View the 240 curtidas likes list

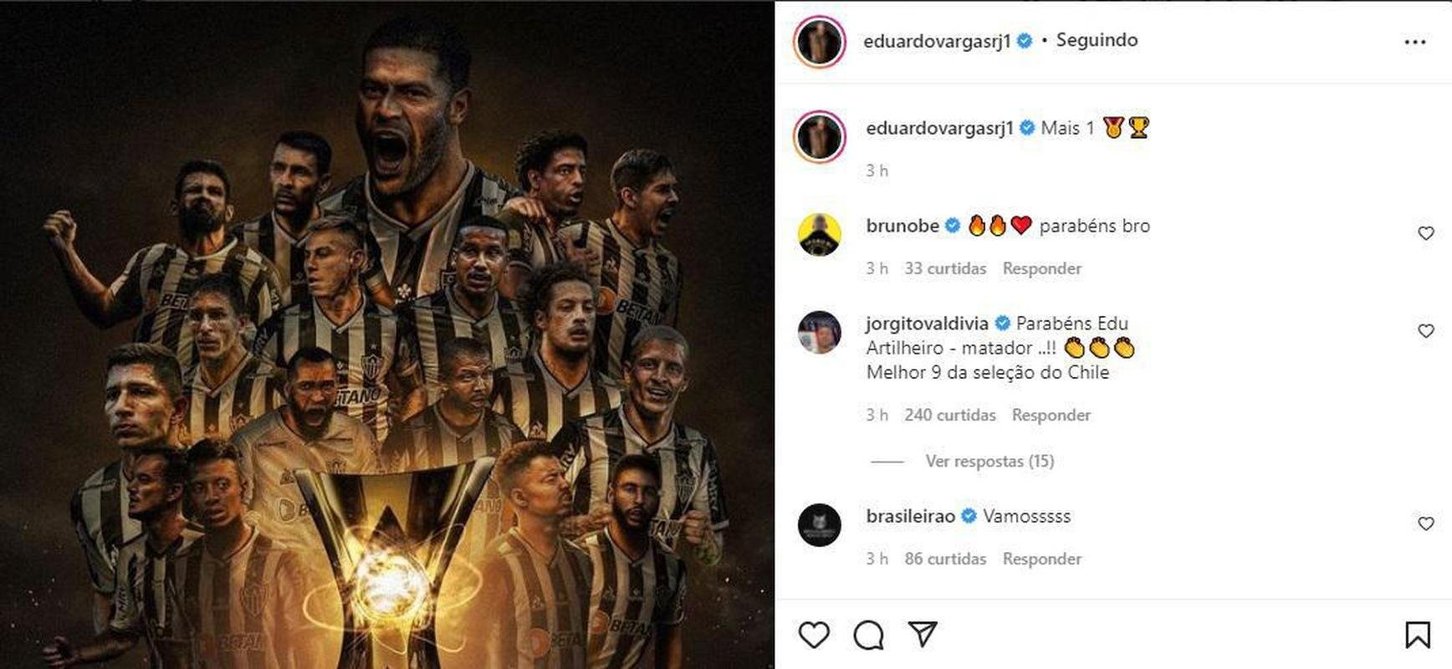point(949,415)
